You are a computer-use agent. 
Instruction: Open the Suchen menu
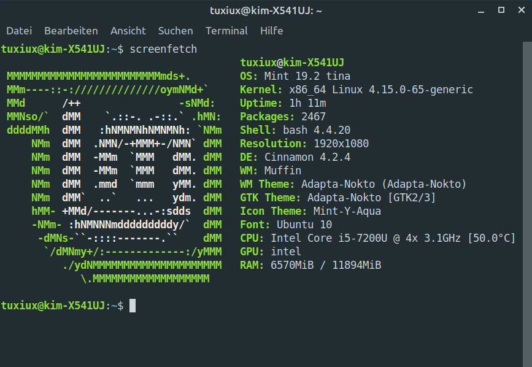[175, 31]
